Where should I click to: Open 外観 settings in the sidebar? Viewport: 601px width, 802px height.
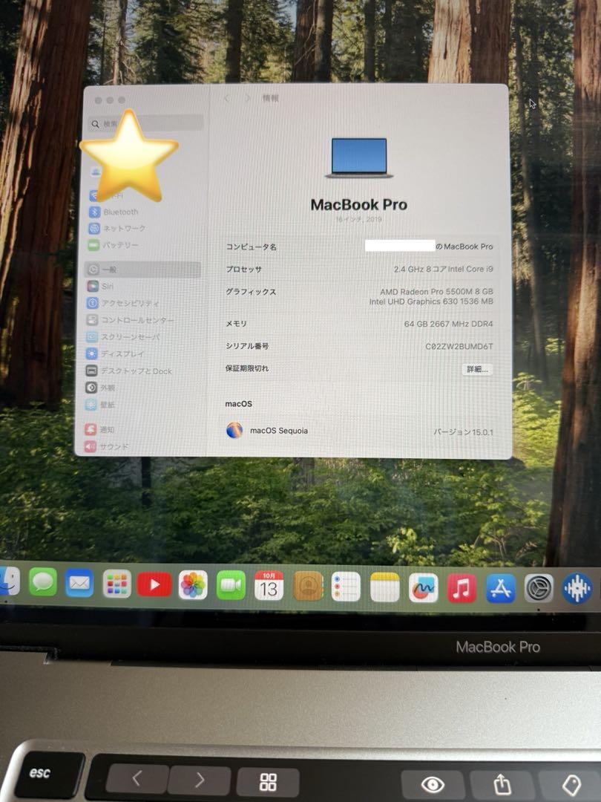(100, 388)
